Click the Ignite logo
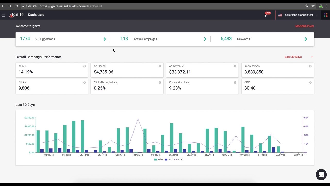The width and height of the screenshot is (330, 186). coord(16,15)
